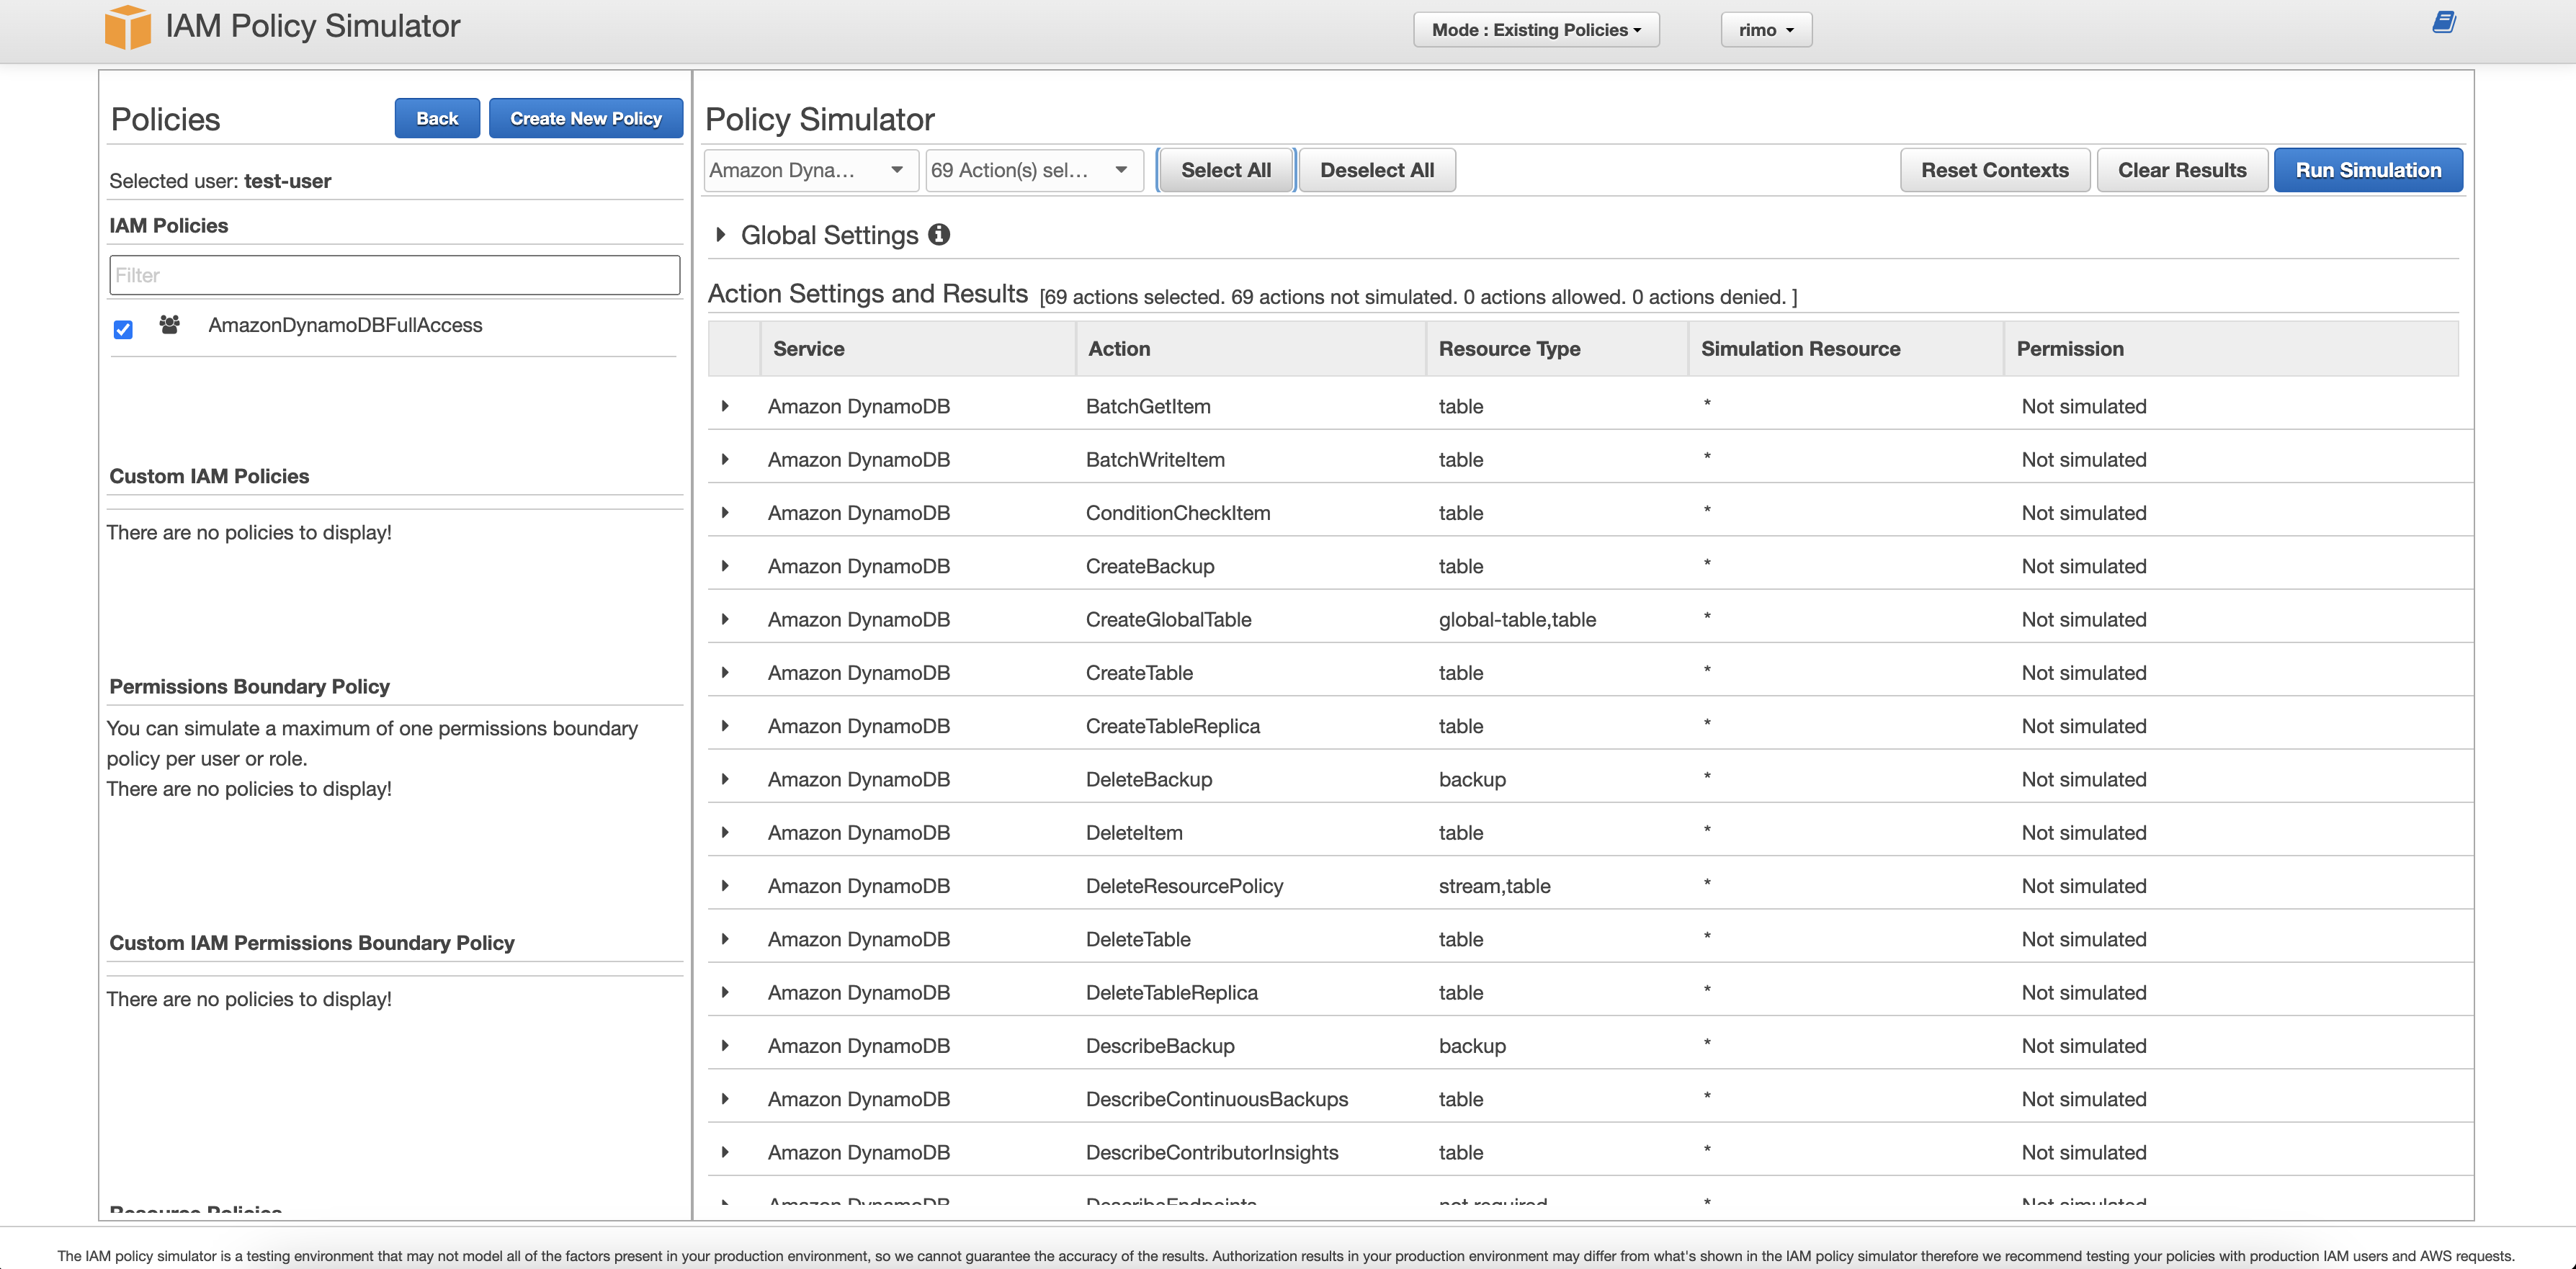The height and width of the screenshot is (1269, 2576).
Task: Expand the DescribeContributorInsights action row
Action: click(x=725, y=1152)
